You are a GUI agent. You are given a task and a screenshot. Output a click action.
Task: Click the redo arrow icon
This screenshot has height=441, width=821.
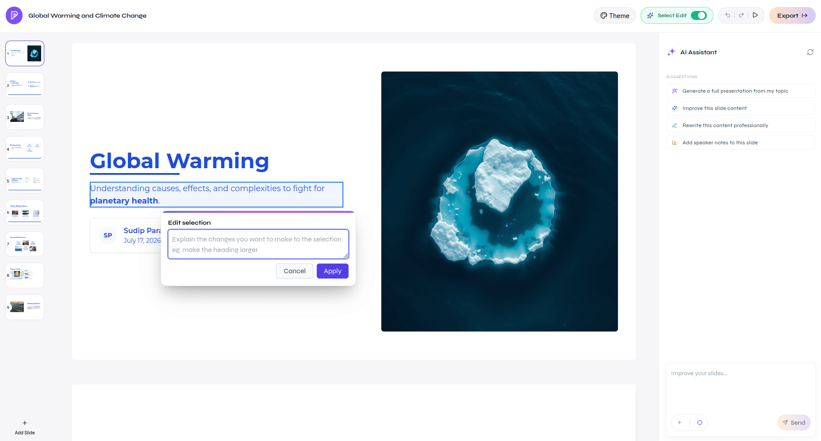741,15
